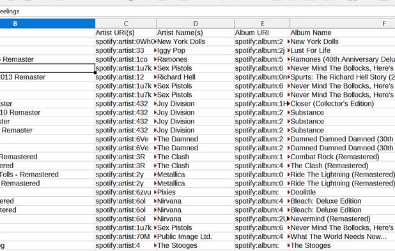Select the 'Iggy Pop' cell
Viewport: 395px width, 251px height.
tap(196, 50)
